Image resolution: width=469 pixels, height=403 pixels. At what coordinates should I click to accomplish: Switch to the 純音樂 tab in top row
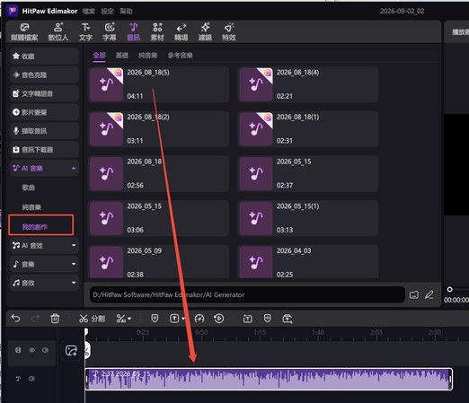[x=148, y=56]
